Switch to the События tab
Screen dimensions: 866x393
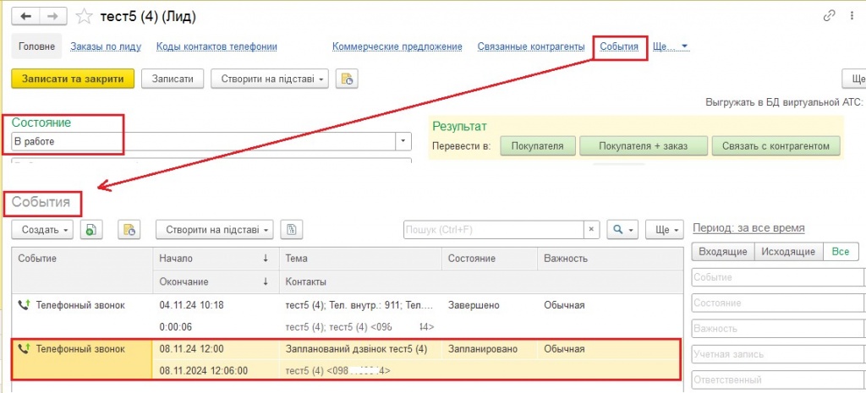click(619, 46)
